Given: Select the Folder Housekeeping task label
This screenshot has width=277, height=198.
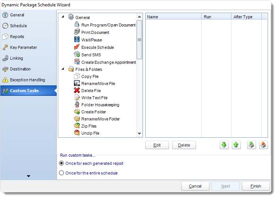Looking at the screenshot, I should point(100,105).
